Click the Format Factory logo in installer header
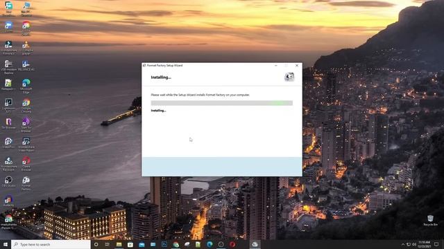This screenshot has width=444, height=249. (289, 77)
